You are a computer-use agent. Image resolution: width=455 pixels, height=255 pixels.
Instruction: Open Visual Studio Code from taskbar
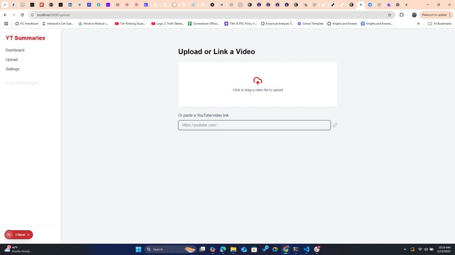(306, 249)
